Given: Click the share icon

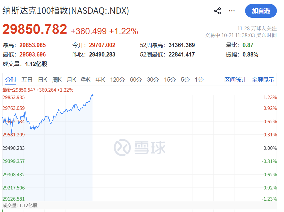Looking at the screenshot, I should (217, 11).
